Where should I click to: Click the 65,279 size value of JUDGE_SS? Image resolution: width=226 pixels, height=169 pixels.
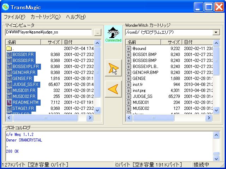[174, 96]
